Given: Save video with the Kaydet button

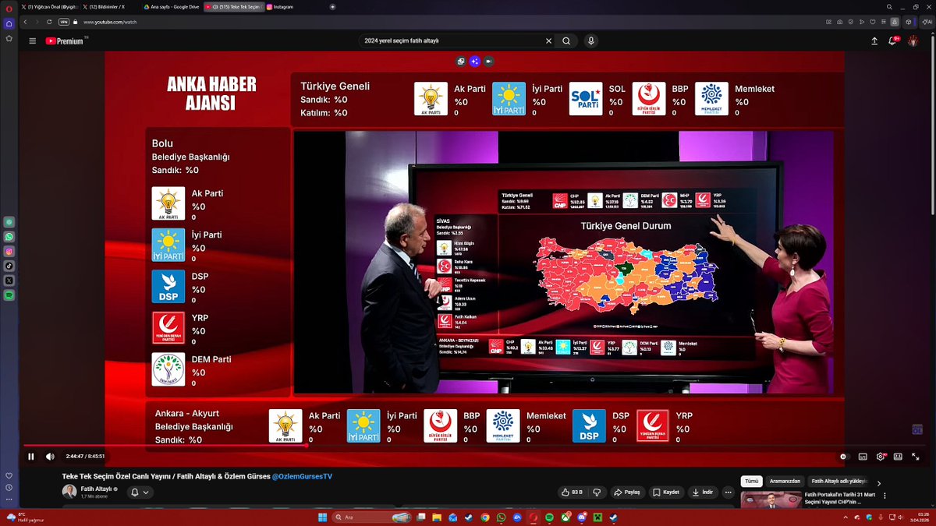Looking at the screenshot, I should pos(666,492).
